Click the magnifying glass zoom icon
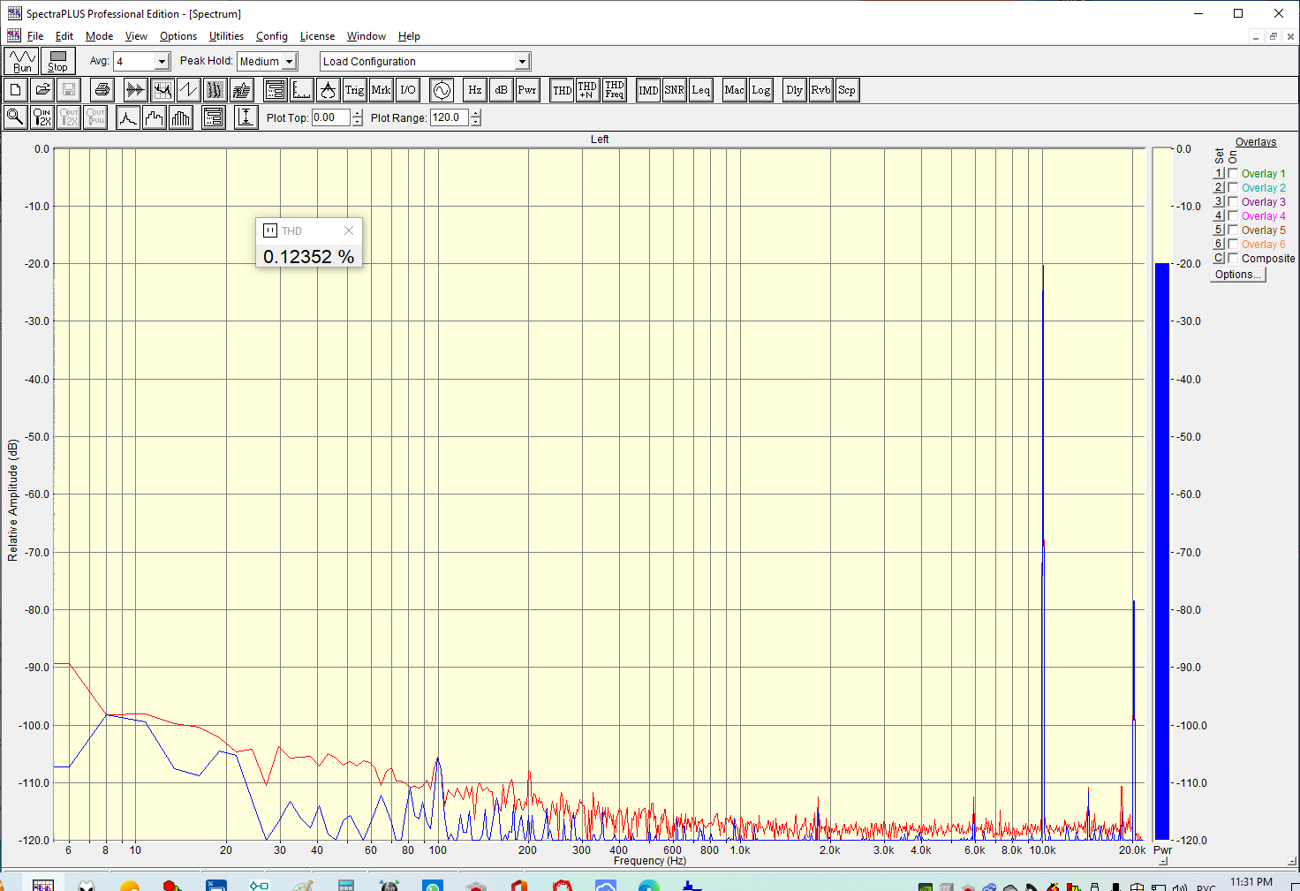The height and width of the screenshot is (891, 1300). pos(15,117)
